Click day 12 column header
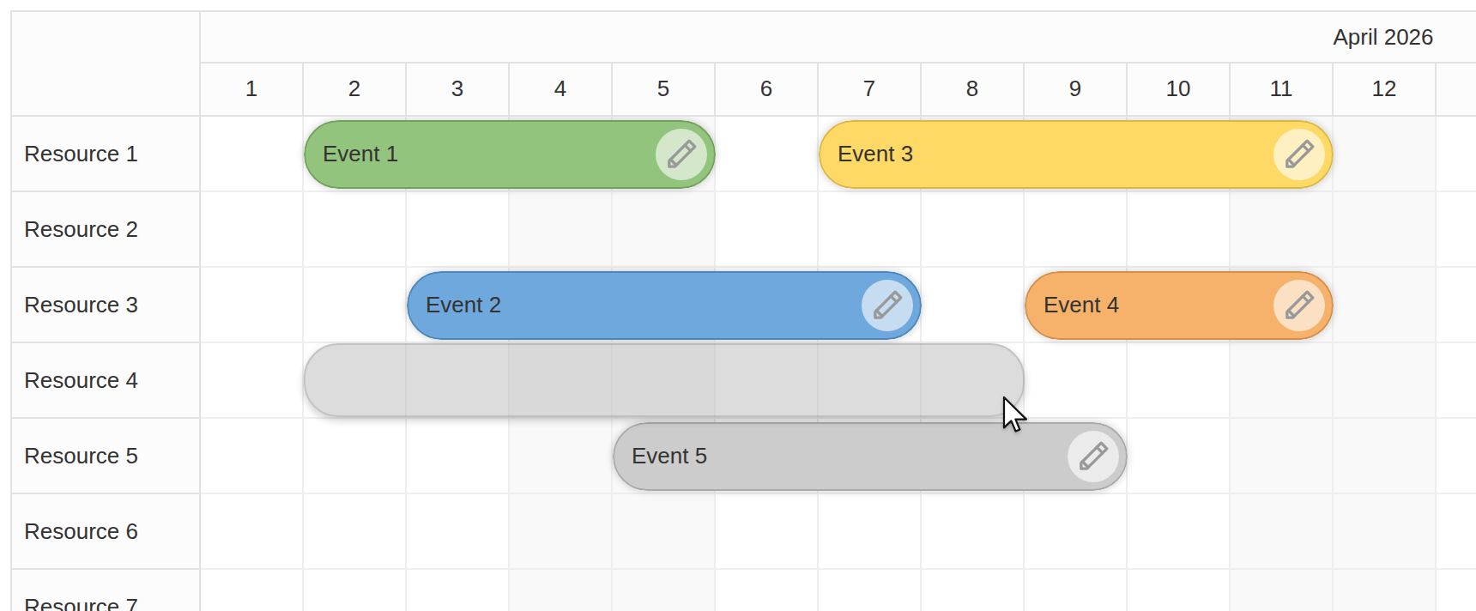 click(1384, 88)
